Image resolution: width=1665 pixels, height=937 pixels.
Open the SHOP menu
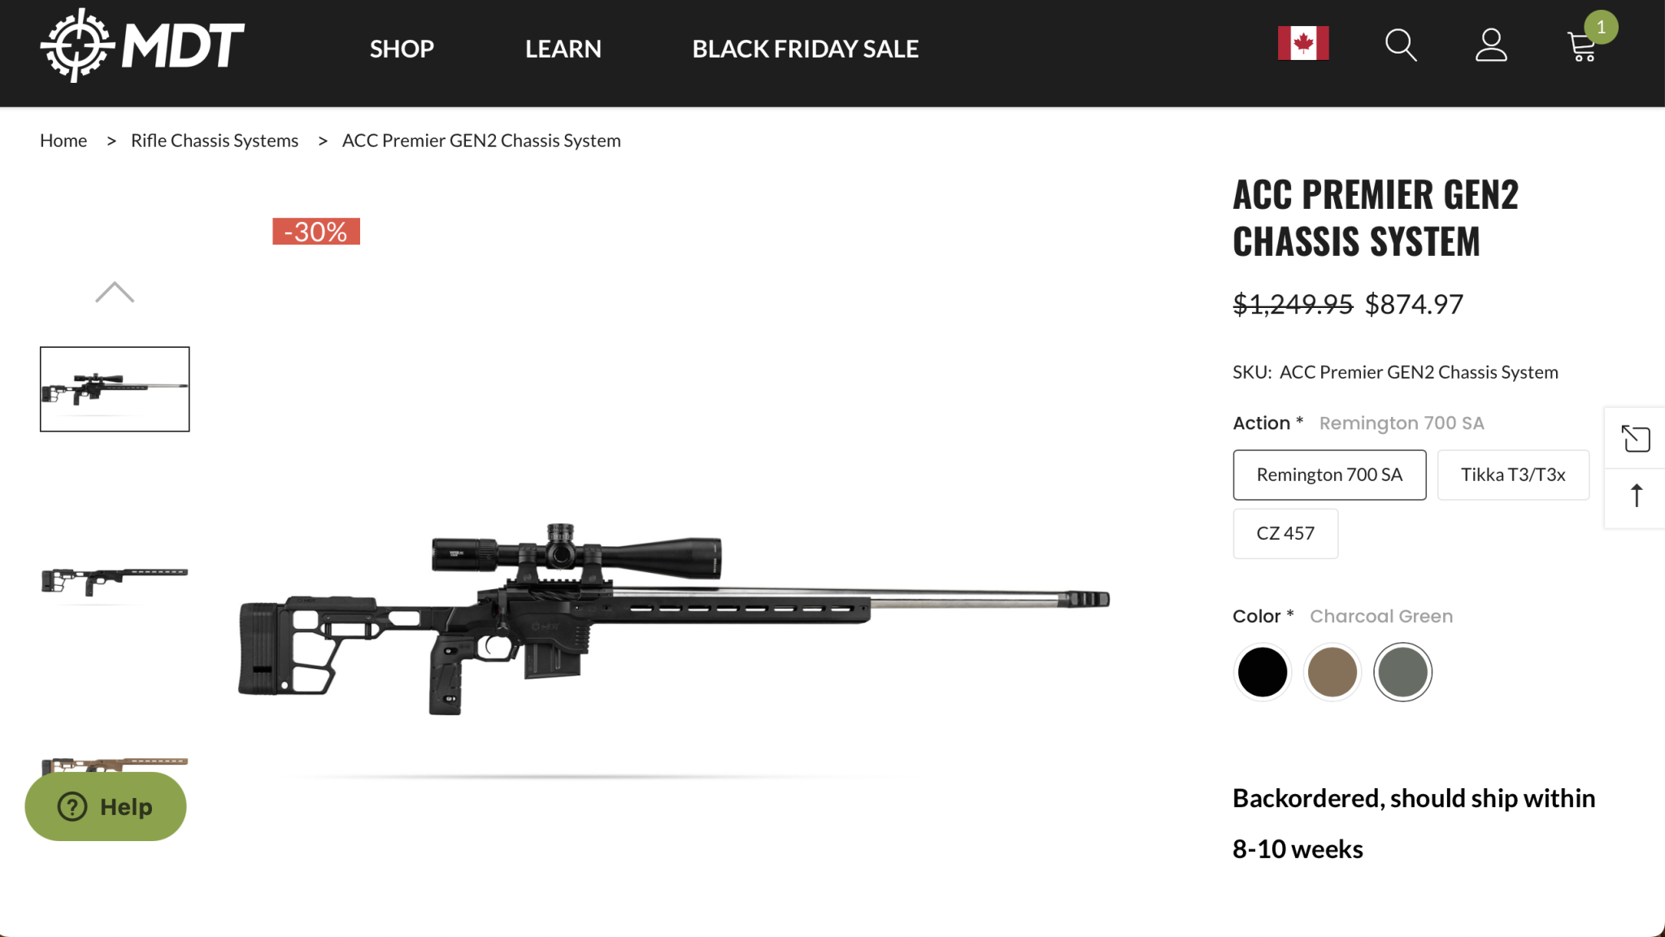pos(402,49)
